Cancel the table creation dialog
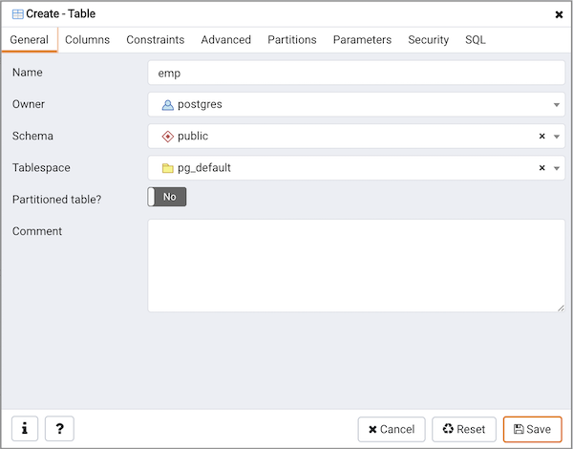 click(x=392, y=429)
